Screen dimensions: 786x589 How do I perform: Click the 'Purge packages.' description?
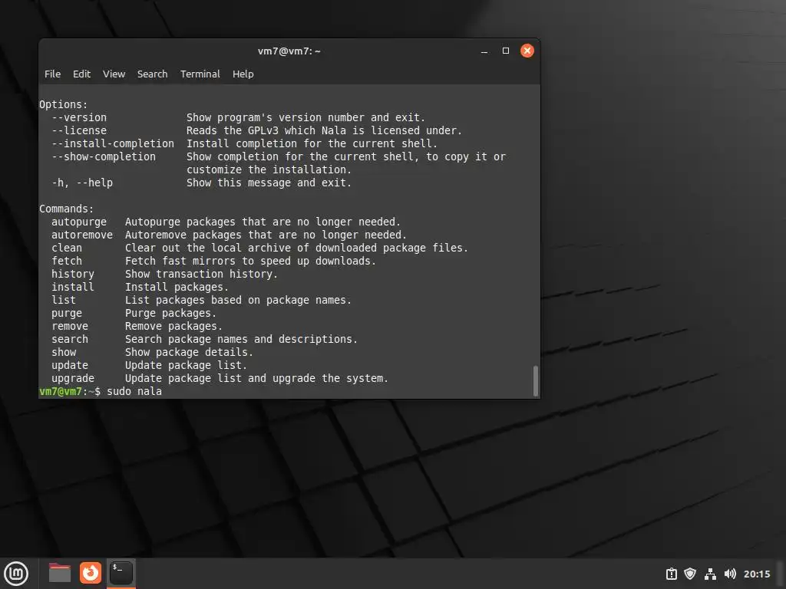(x=170, y=313)
